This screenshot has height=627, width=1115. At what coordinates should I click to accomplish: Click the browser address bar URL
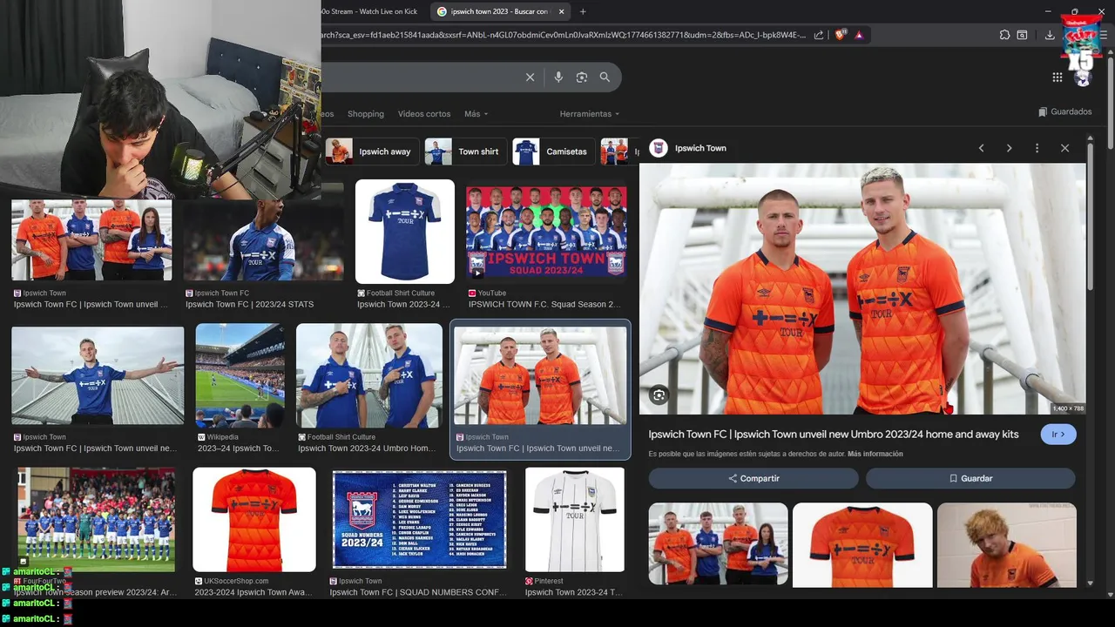click(564, 35)
